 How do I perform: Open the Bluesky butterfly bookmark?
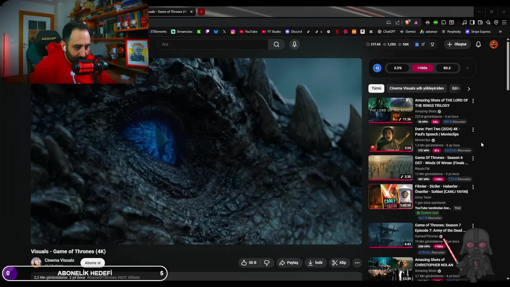[216, 31]
